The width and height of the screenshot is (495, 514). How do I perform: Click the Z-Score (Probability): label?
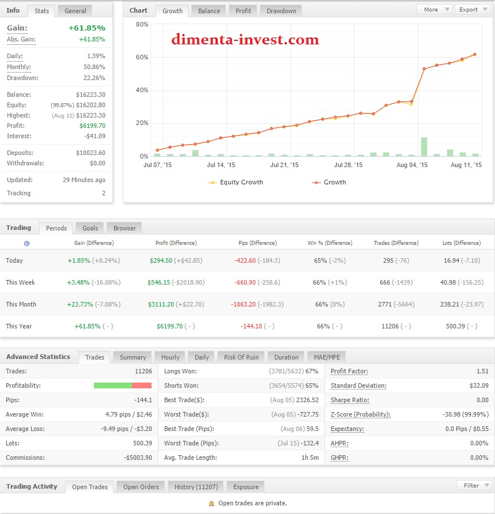pos(361,414)
